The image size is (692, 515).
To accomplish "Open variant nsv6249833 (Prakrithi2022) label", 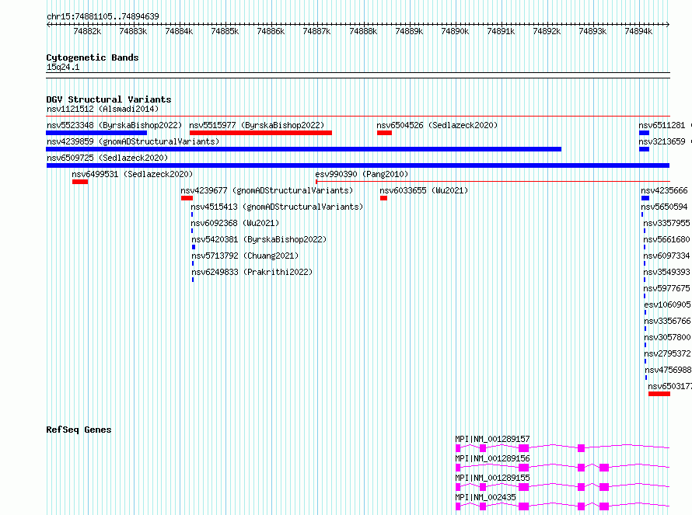I will 252,272.
